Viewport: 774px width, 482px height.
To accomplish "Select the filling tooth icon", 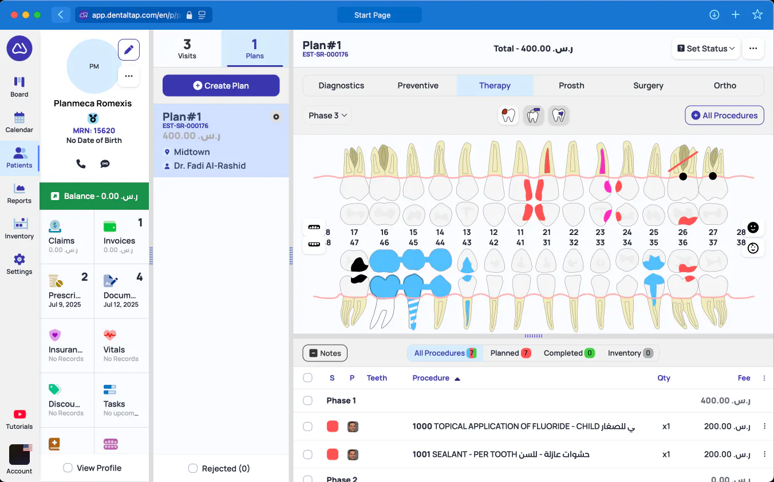I will (533, 115).
